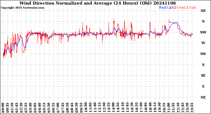The width and height of the screenshot is (211, 114).
Task: Click the top 'NE' axis label
Action: point(203,11)
